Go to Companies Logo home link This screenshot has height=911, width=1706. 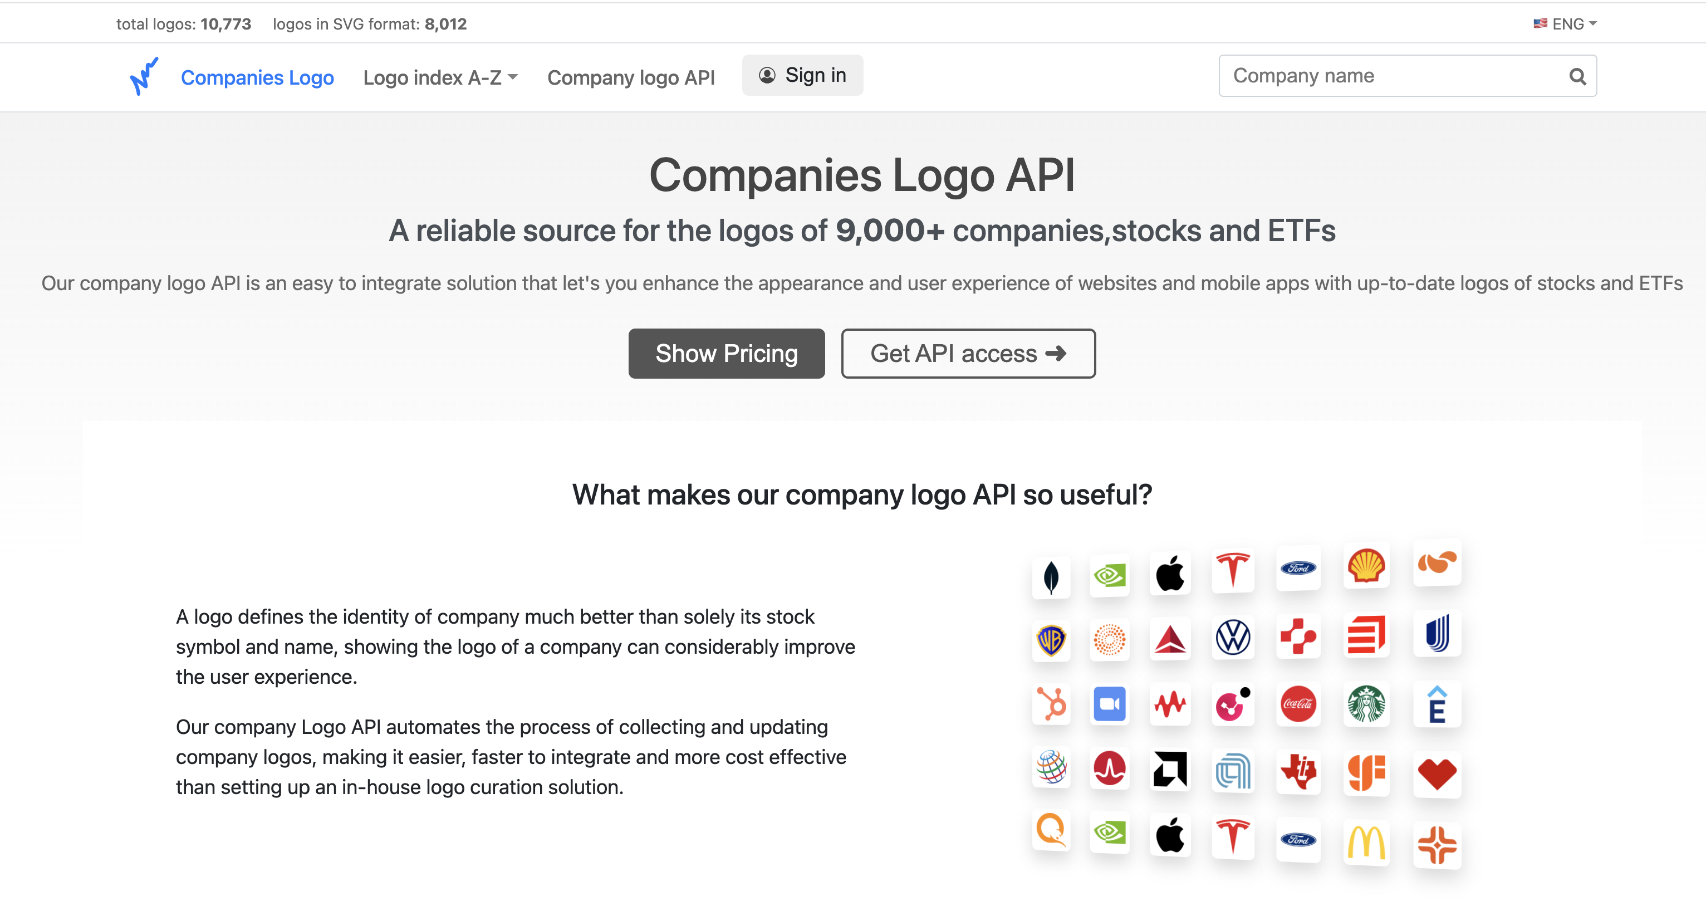pyautogui.click(x=257, y=77)
